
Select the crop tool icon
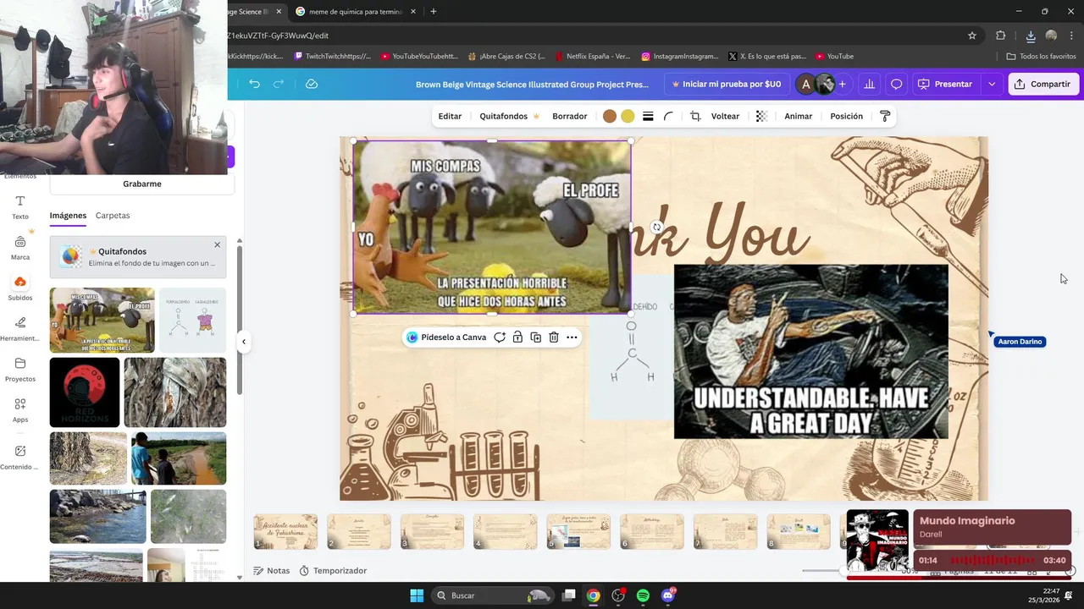(695, 116)
